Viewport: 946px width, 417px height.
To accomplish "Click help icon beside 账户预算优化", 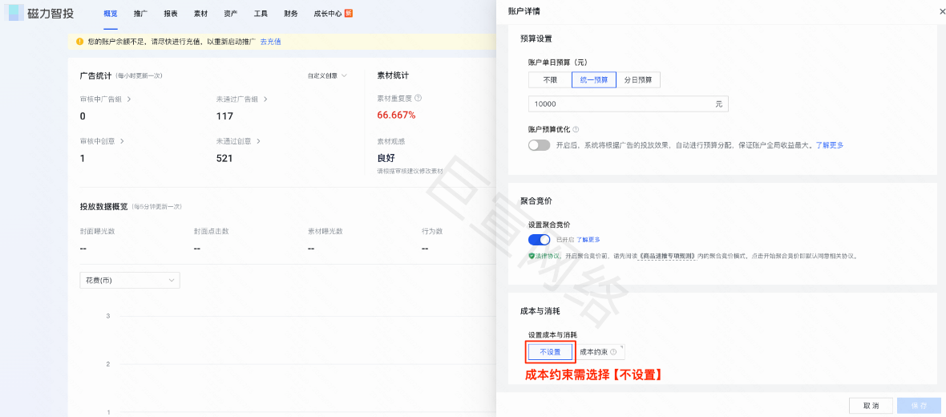I will pos(576,129).
